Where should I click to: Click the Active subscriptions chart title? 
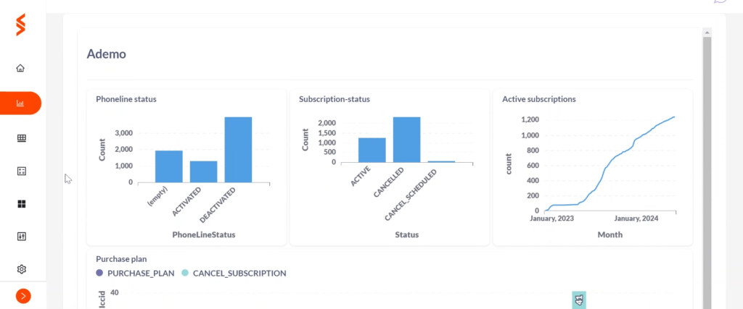539,99
